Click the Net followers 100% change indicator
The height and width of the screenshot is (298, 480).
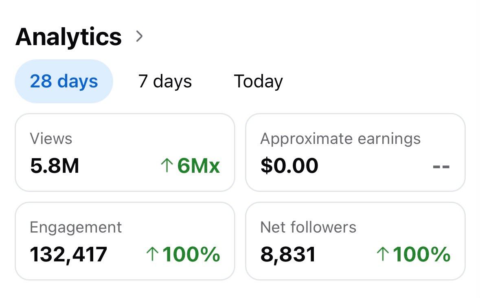pyautogui.click(x=414, y=254)
